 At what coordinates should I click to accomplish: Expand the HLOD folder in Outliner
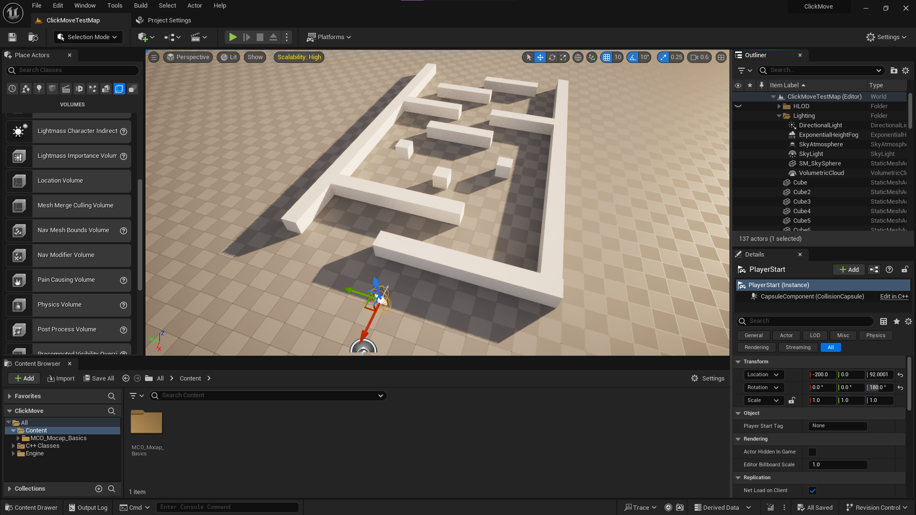click(x=779, y=106)
